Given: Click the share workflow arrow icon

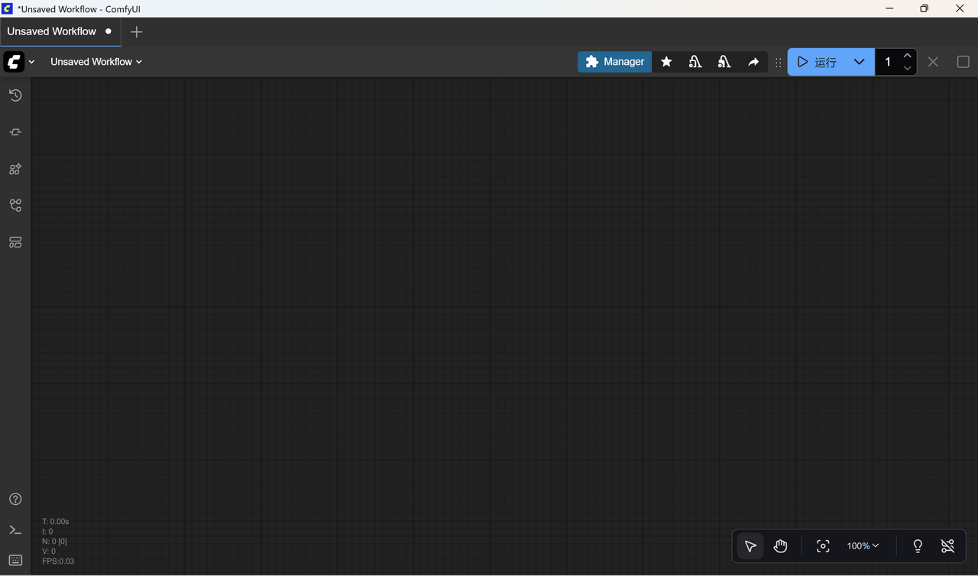Looking at the screenshot, I should pyautogui.click(x=753, y=61).
